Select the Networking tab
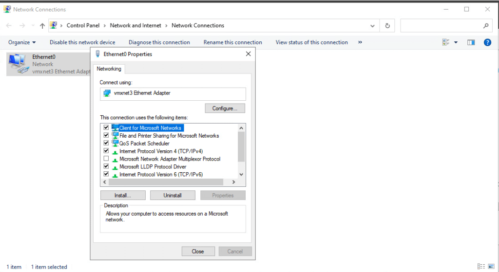The image size is (499, 272). pos(109,69)
